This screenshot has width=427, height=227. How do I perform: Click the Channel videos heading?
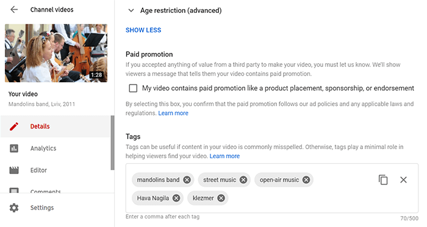click(x=52, y=10)
